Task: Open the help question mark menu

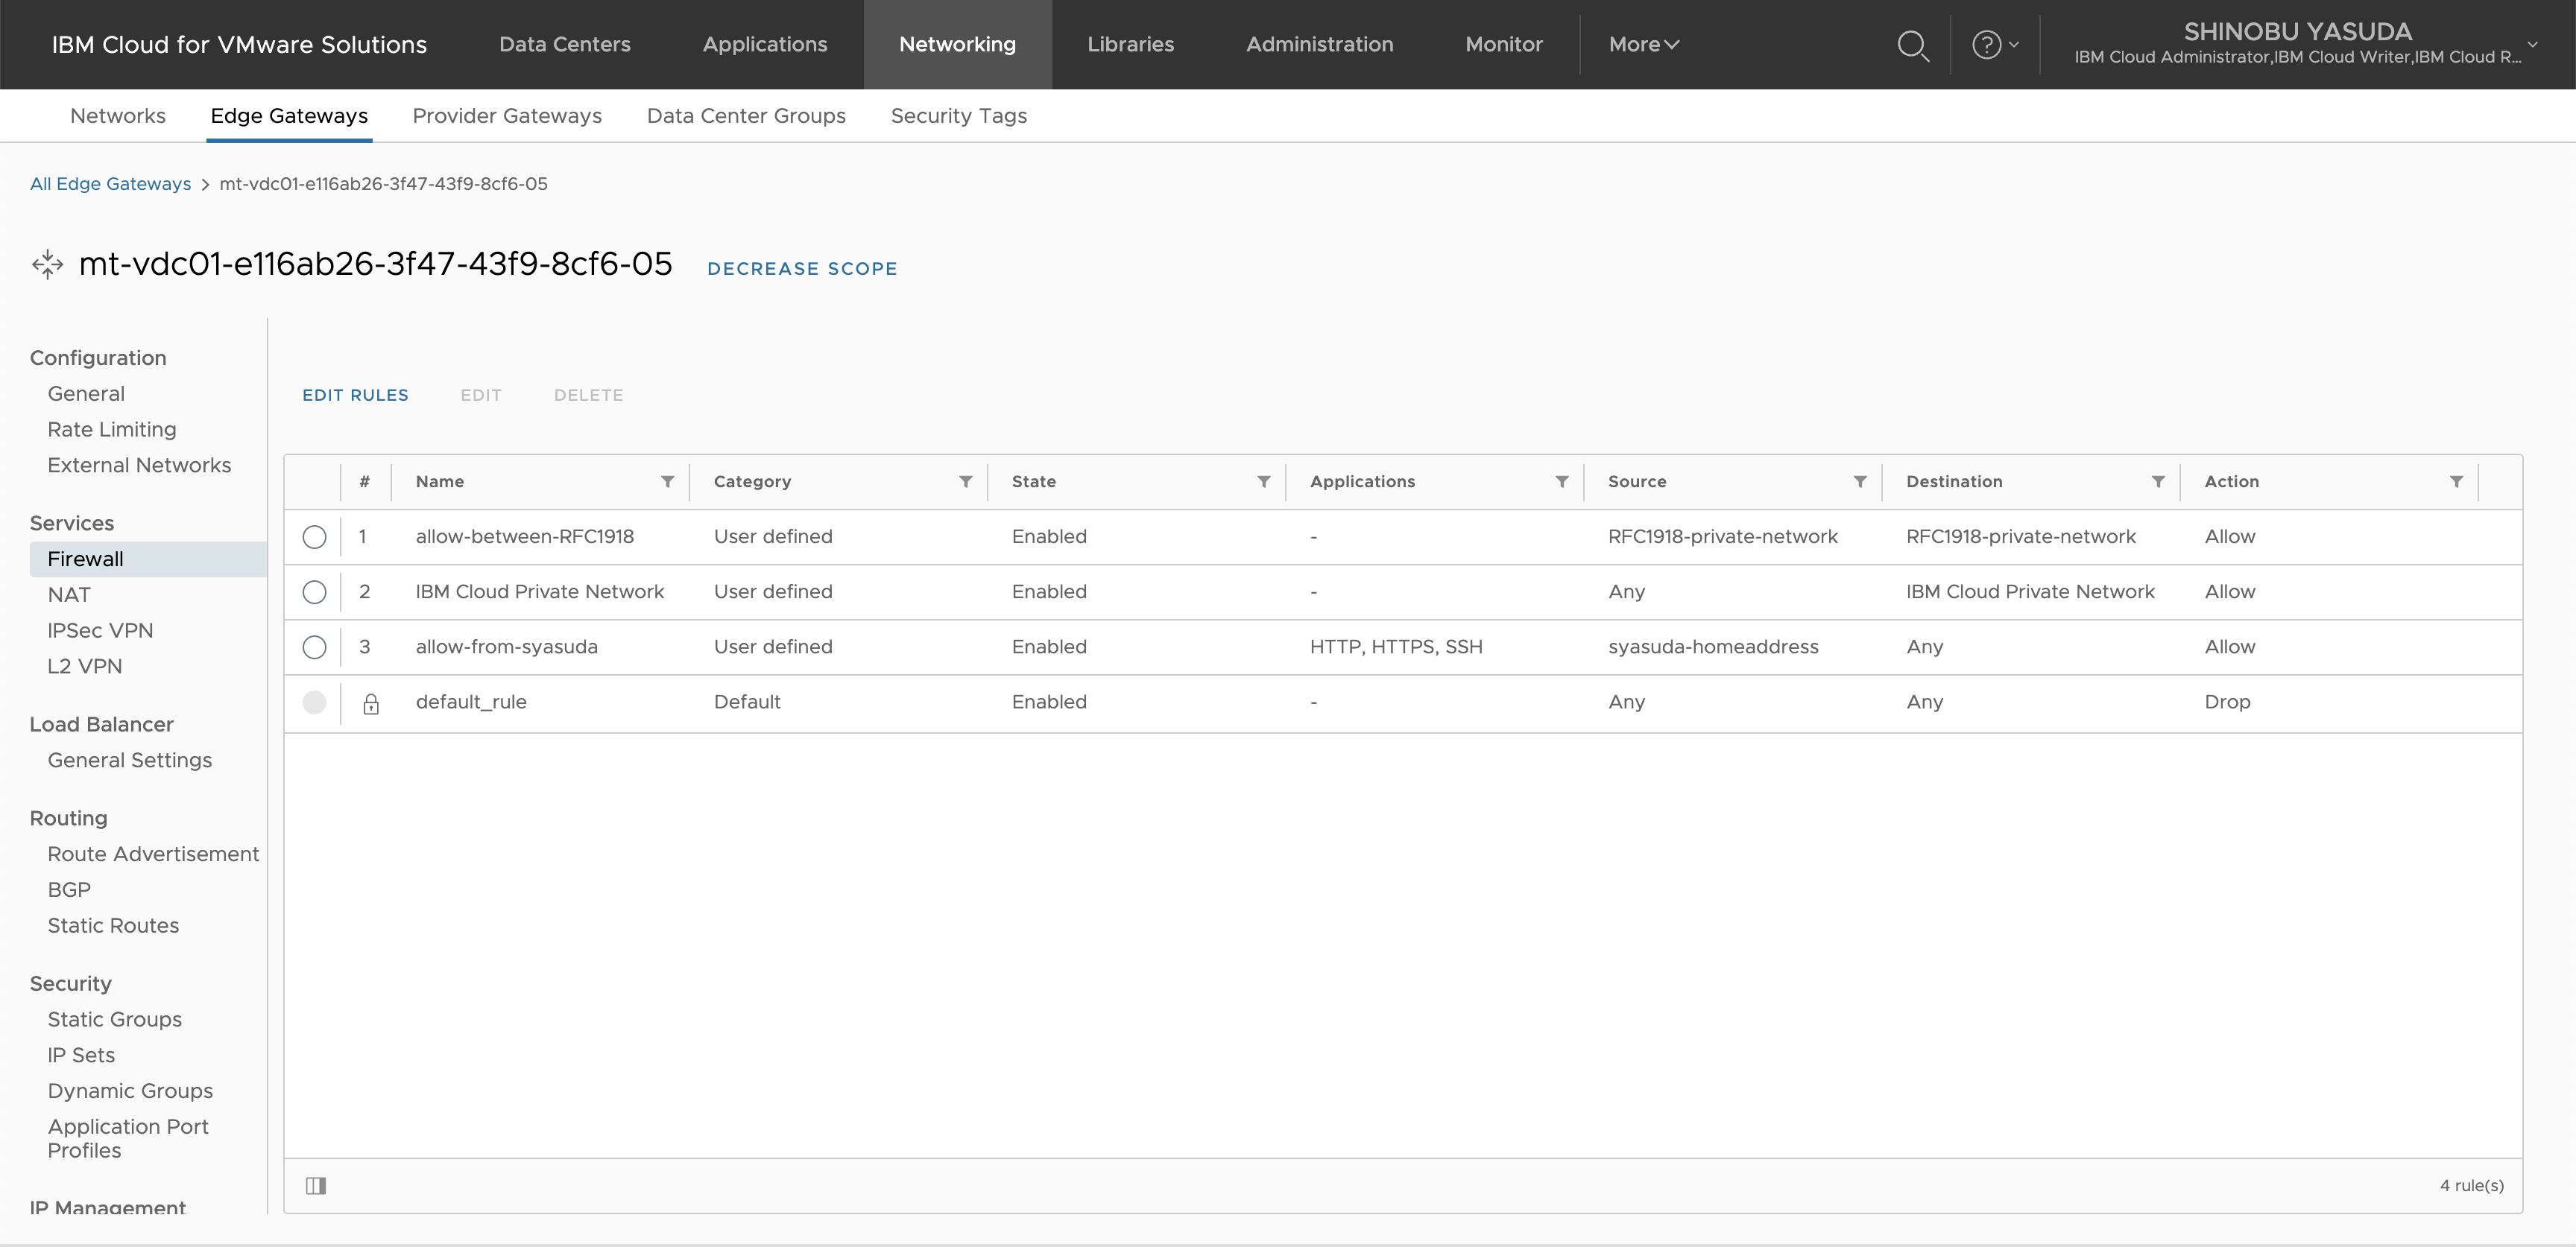Action: pos(1994,45)
